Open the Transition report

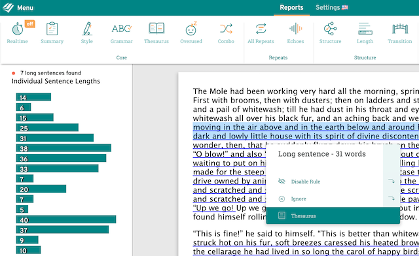point(400,33)
